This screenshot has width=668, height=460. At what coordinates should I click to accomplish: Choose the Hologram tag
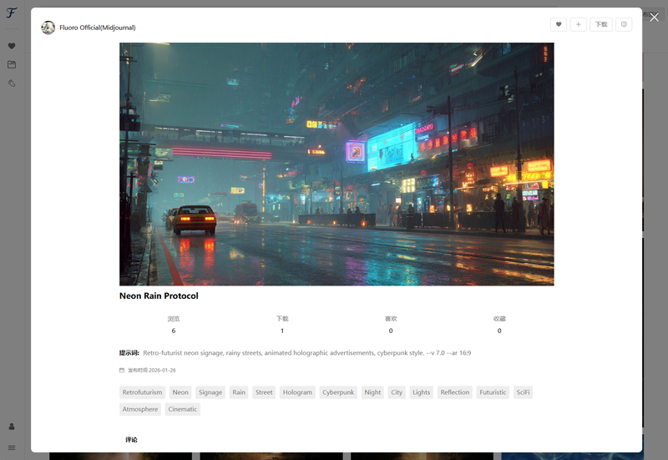297,392
